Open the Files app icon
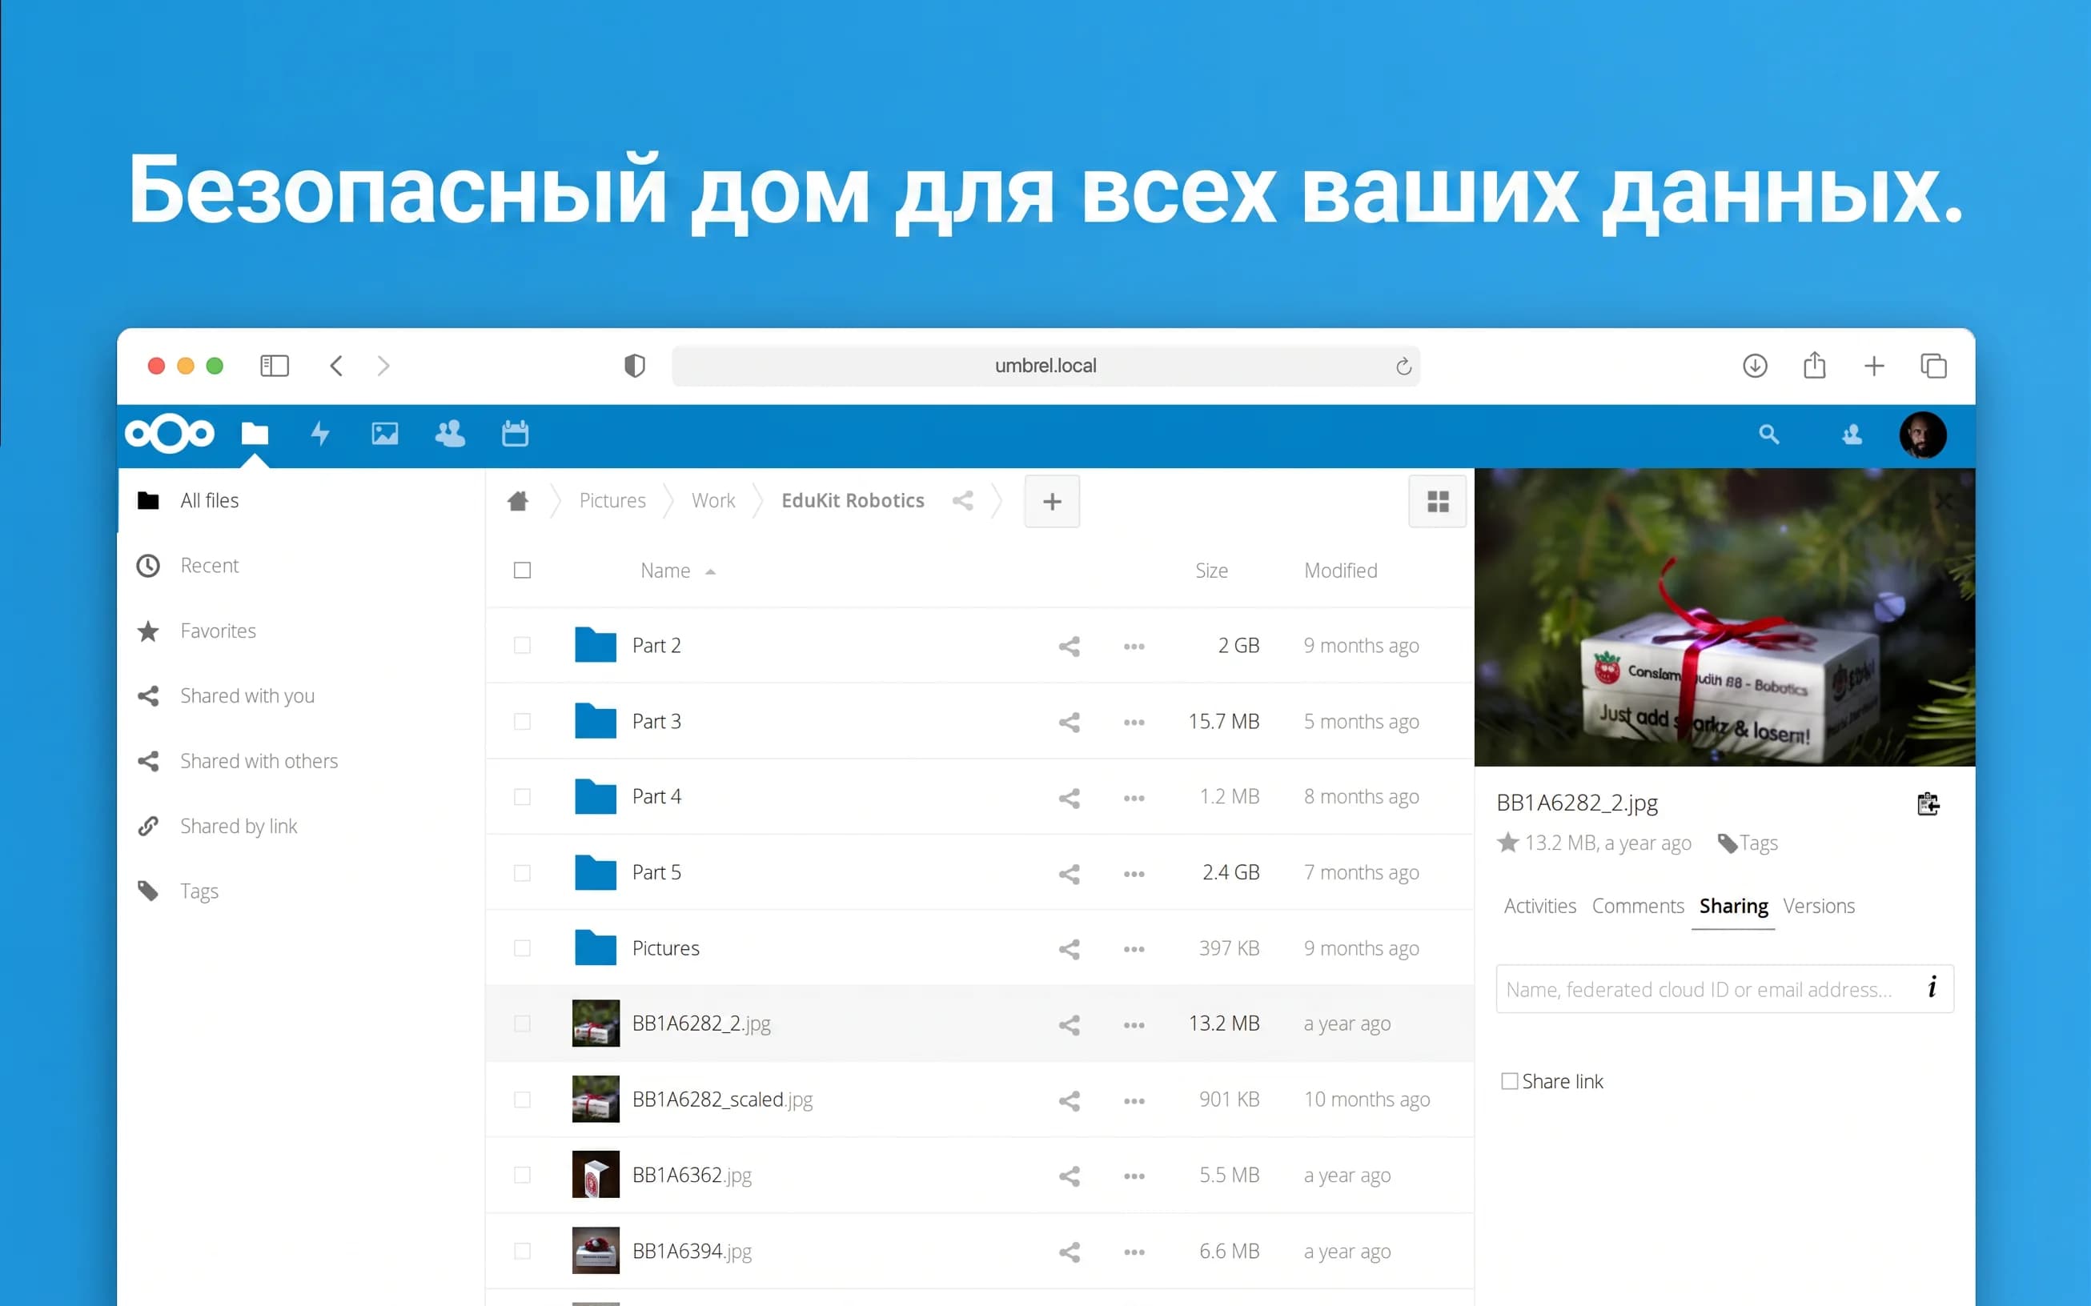This screenshot has width=2091, height=1306. tap(255, 434)
